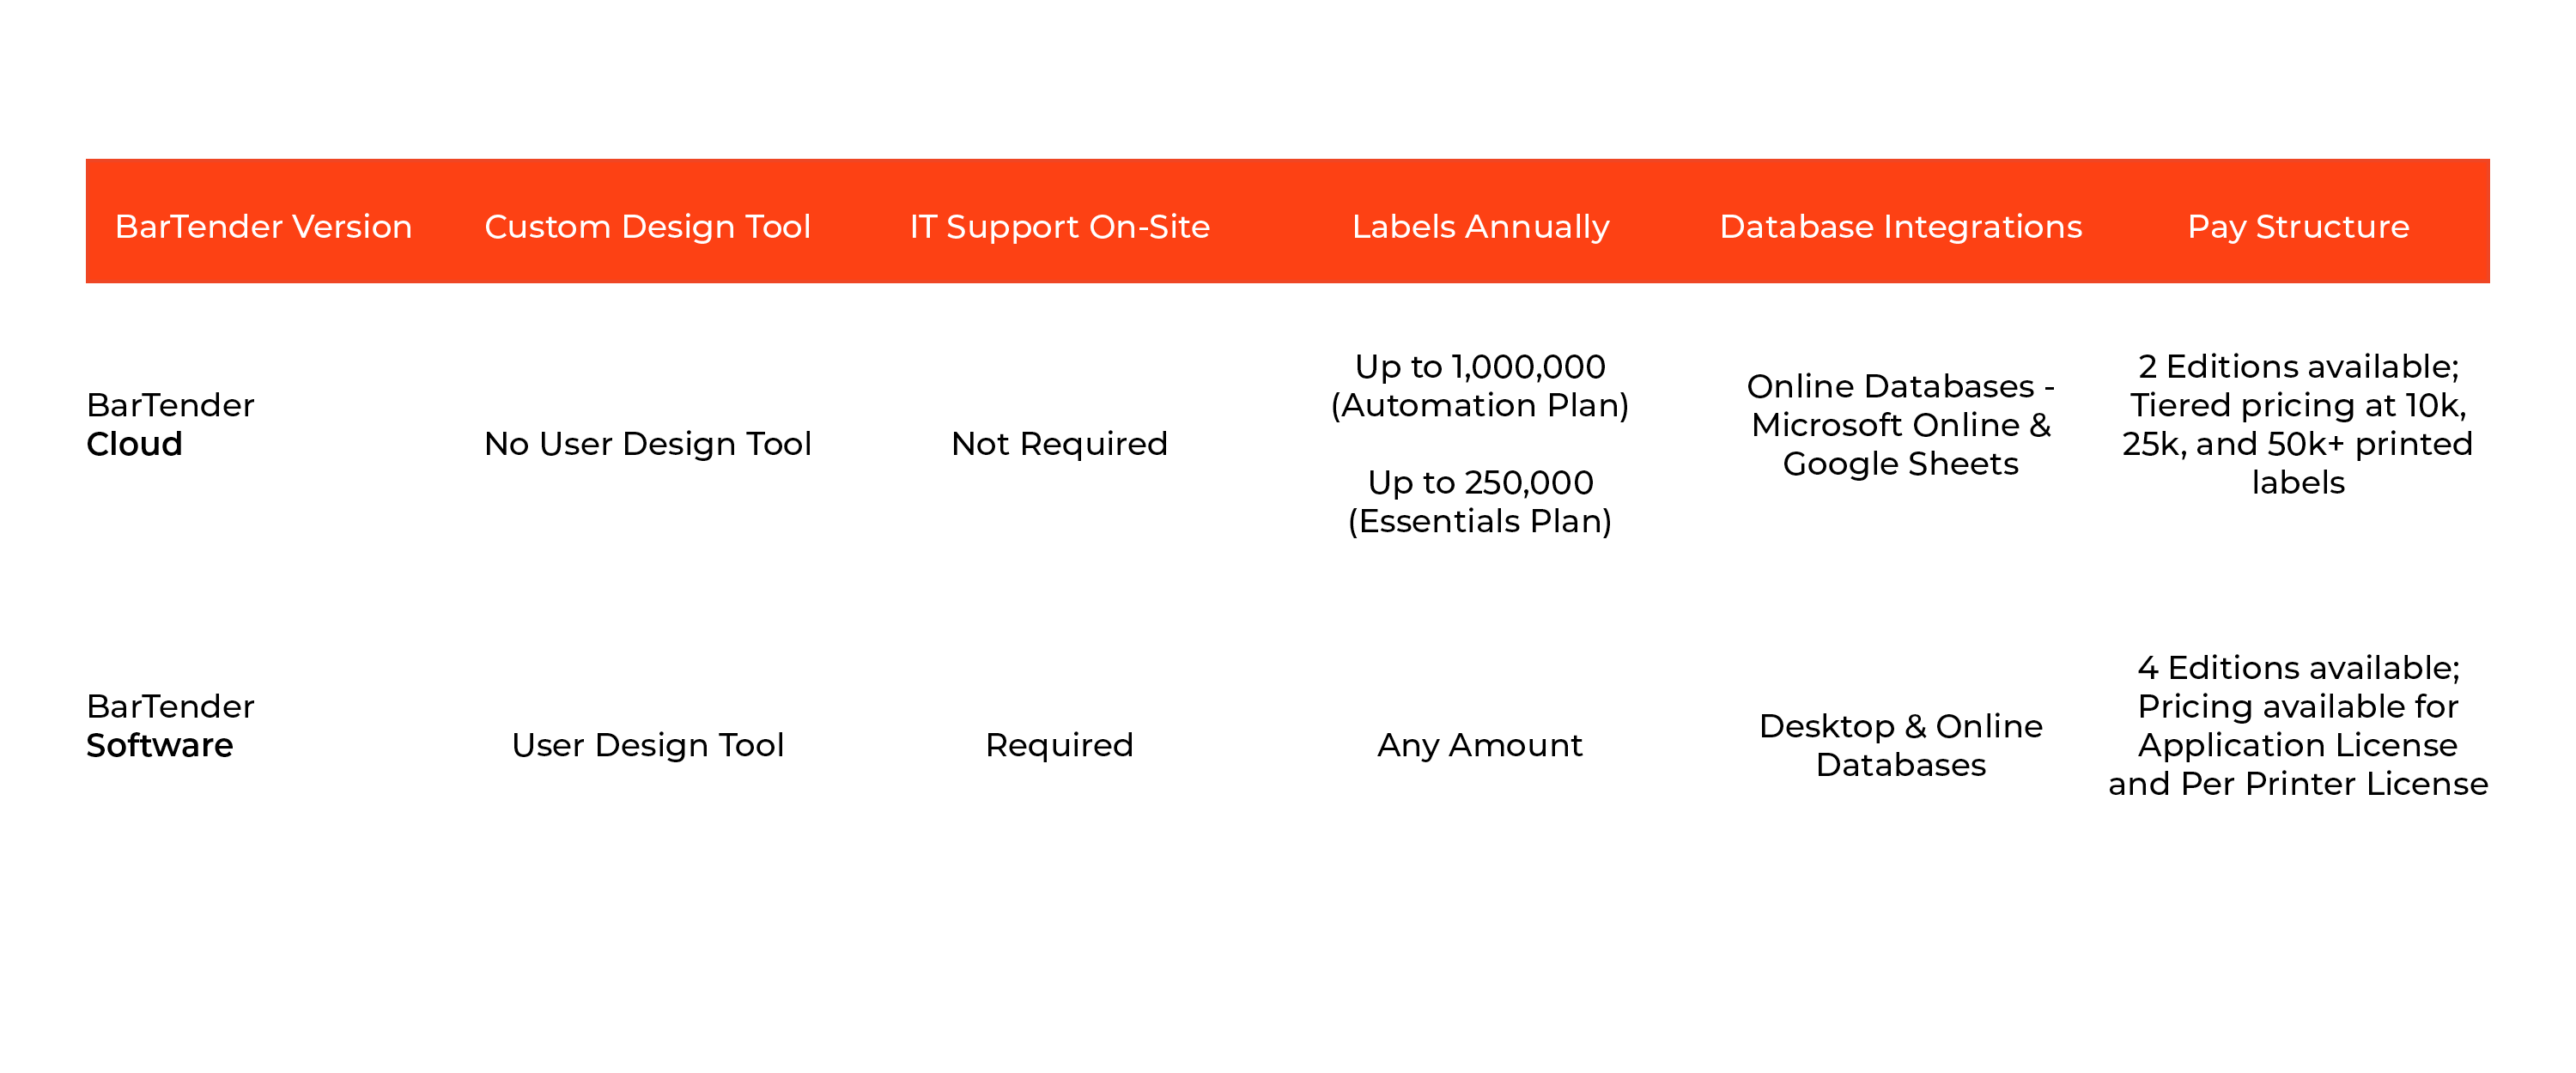
Task: Select the '4 Editions available' pricing text
Action: point(2298,668)
